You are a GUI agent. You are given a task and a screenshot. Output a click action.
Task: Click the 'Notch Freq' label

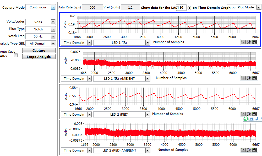pos(16,36)
